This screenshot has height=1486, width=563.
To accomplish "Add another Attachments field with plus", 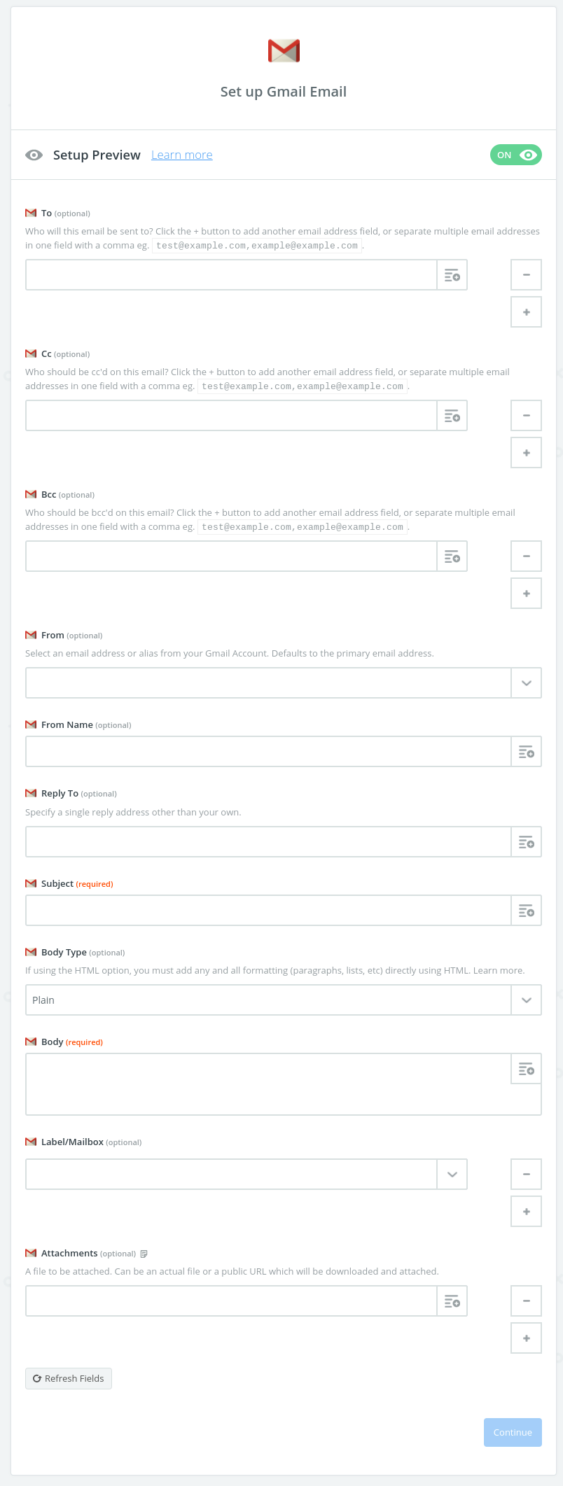I will coord(527,1338).
